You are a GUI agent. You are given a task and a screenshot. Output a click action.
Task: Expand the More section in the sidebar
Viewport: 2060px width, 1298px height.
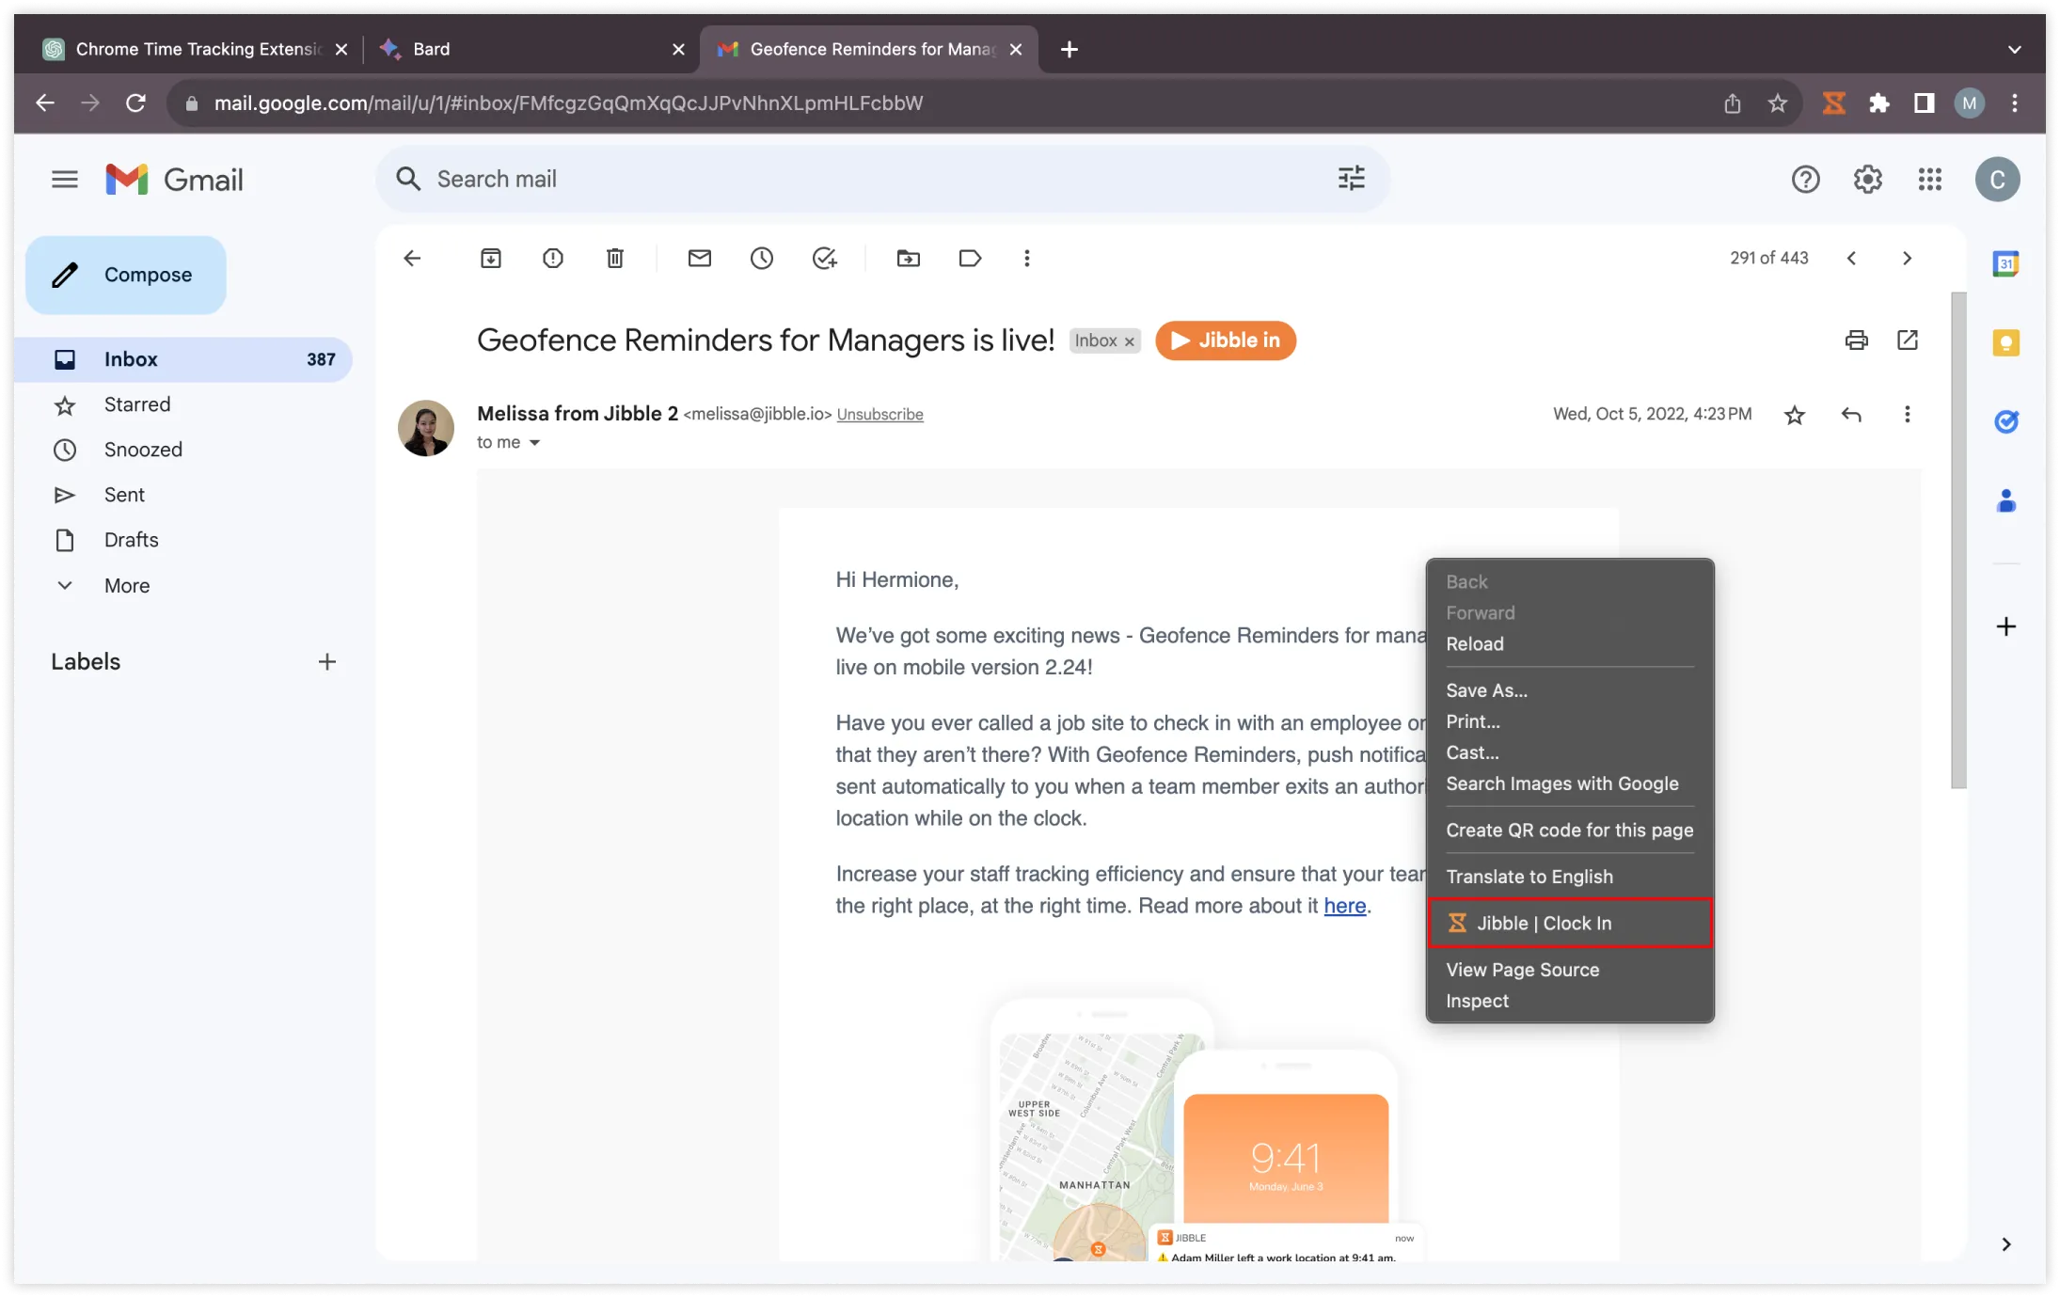point(125,585)
